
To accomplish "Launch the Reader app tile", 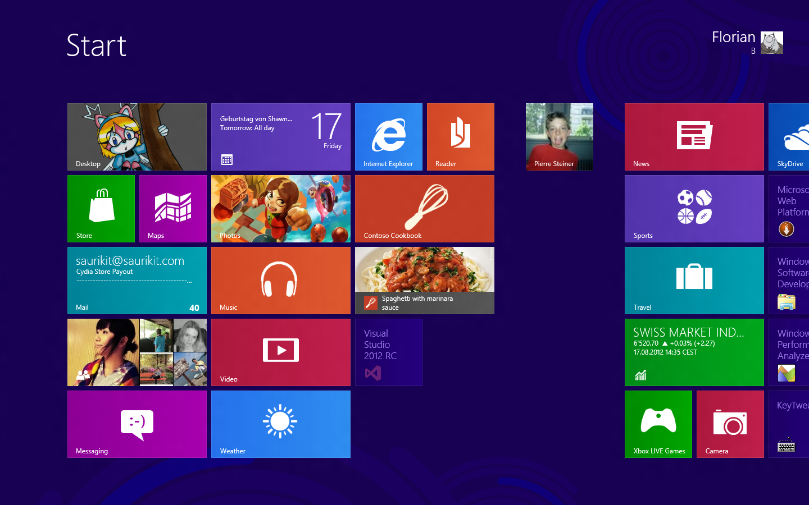I will coord(460,136).
